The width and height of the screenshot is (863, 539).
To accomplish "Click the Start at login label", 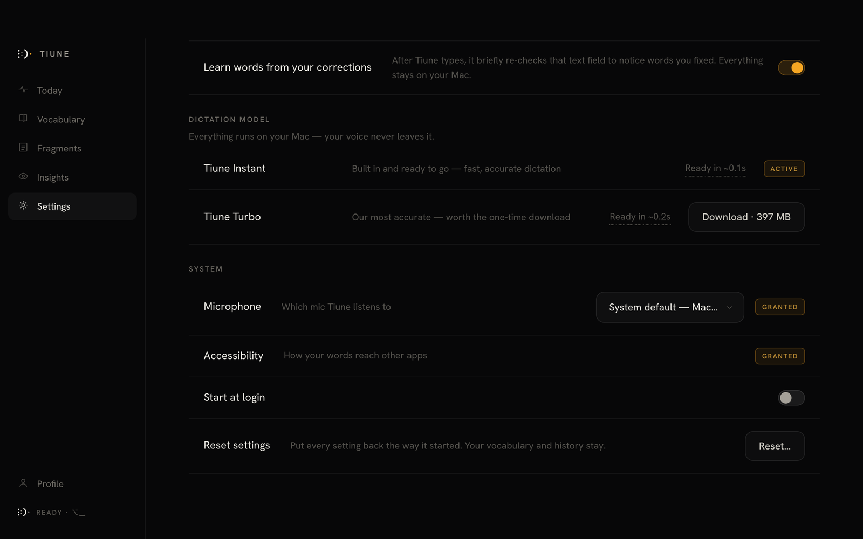I will tap(234, 397).
